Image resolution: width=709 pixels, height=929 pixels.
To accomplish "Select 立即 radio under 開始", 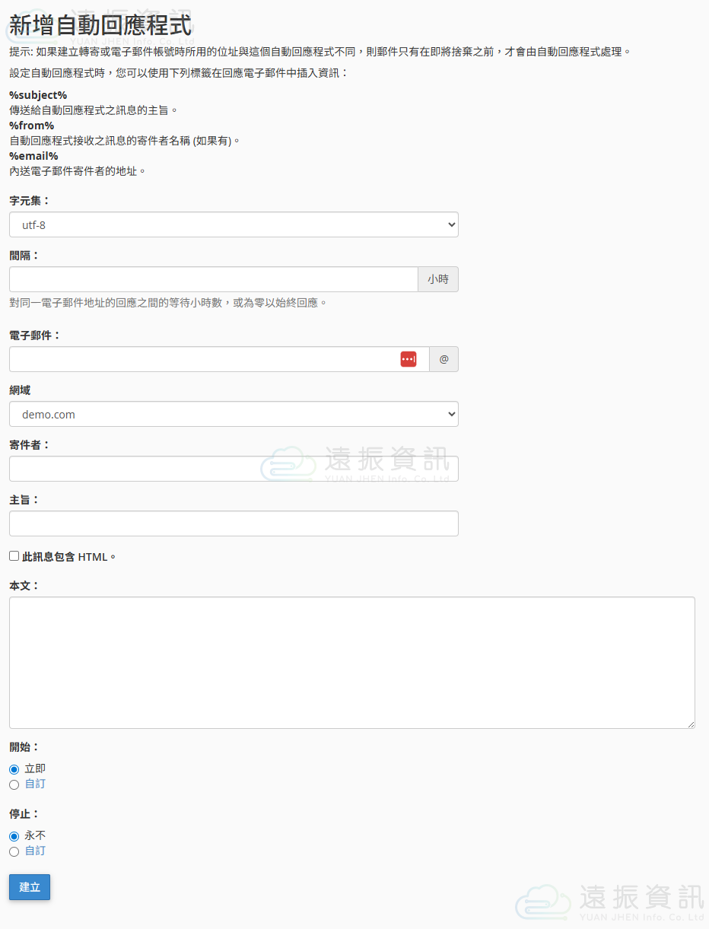I will click(x=14, y=769).
